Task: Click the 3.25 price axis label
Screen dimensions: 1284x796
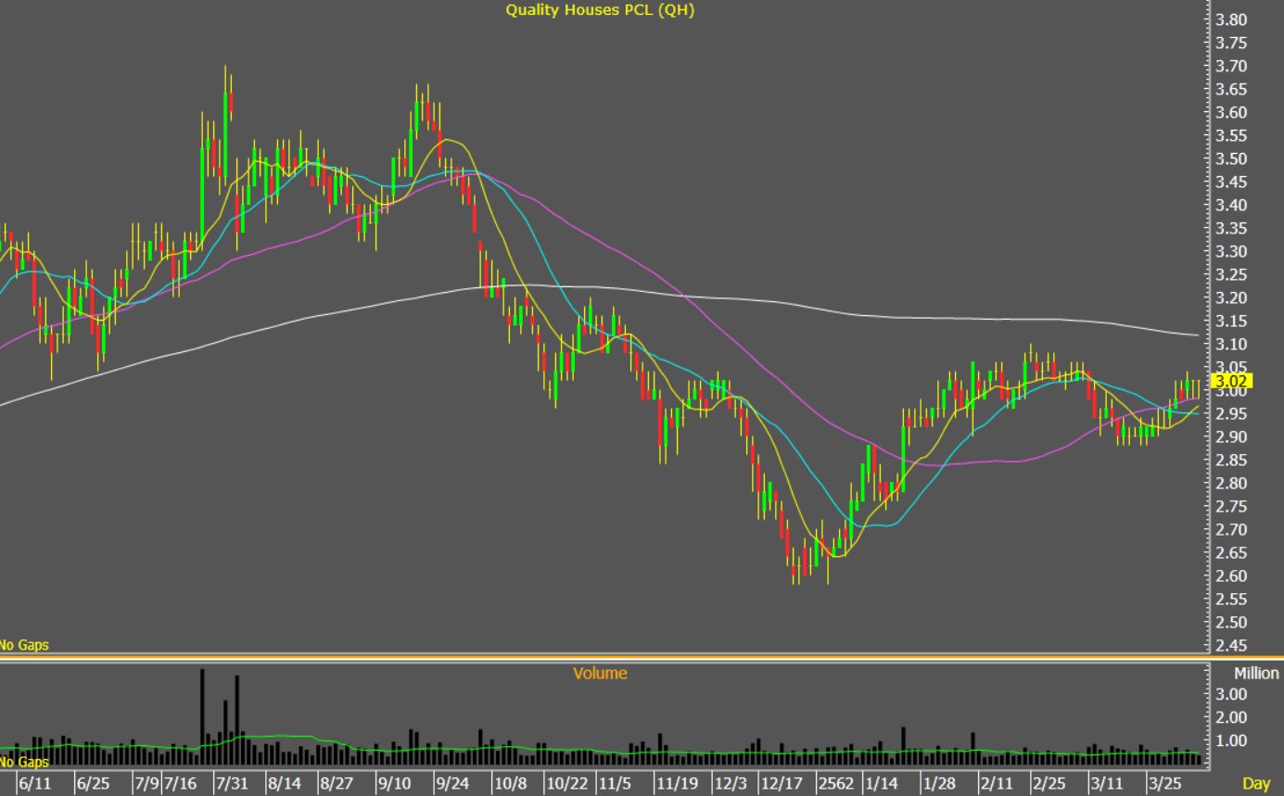Action: click(1229, 274)
